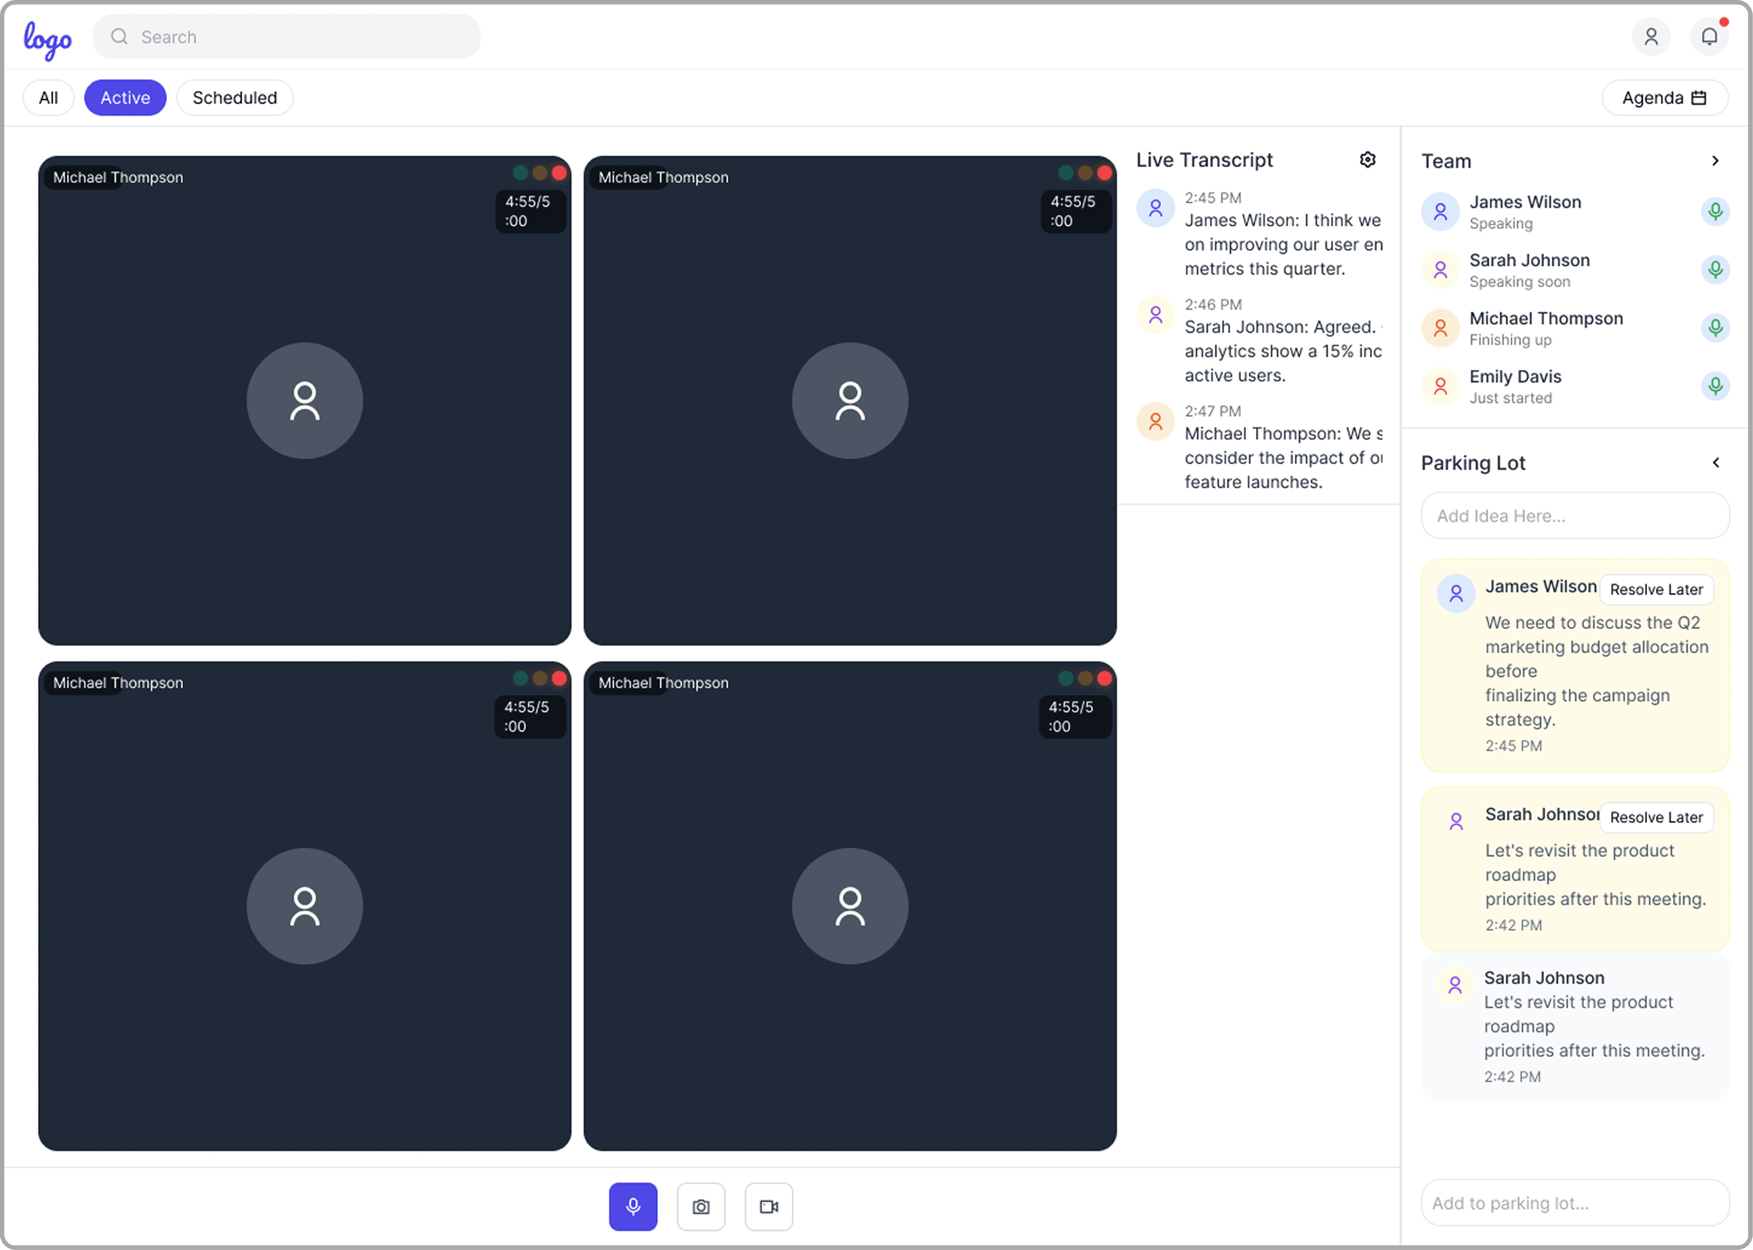Select the All filter tab
This screenshot has height=1250, width=1753.
48,98
